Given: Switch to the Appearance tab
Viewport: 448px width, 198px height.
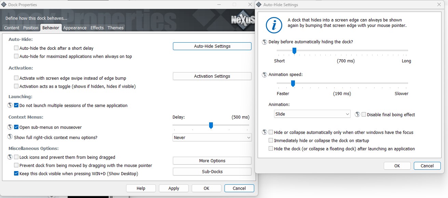Looking at the screenshot, I should pos(74,28).
